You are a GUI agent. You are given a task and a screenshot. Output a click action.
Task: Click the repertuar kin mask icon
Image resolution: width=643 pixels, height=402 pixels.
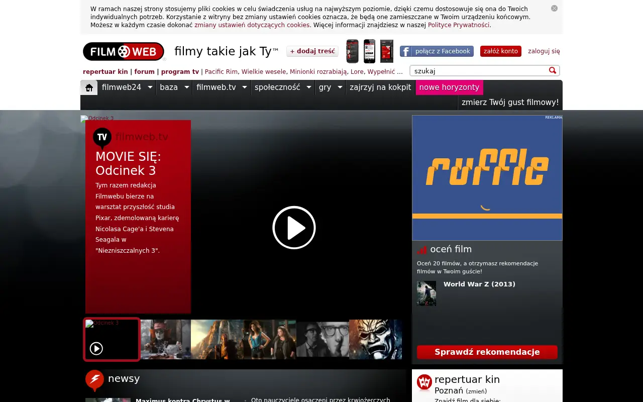[424, 383]
